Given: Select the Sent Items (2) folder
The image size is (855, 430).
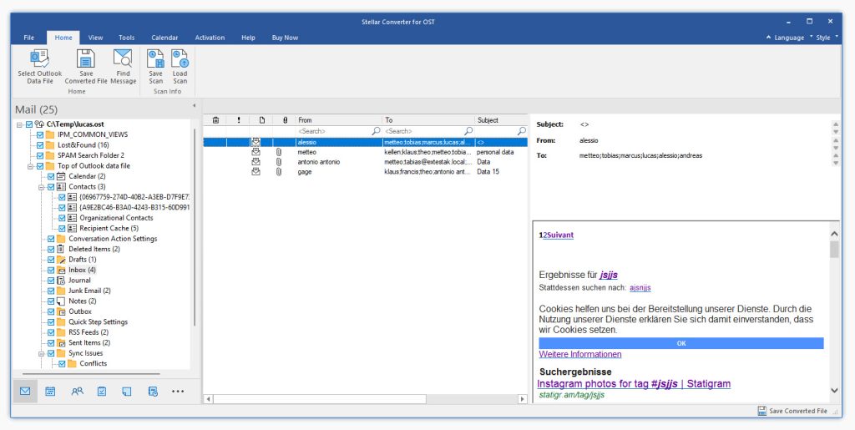Looking at the screenshot, I should point(89,343).
